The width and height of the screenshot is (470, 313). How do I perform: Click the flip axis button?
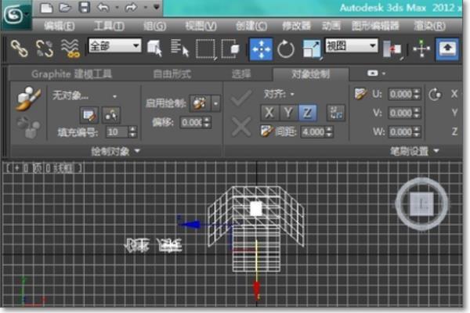336,113
